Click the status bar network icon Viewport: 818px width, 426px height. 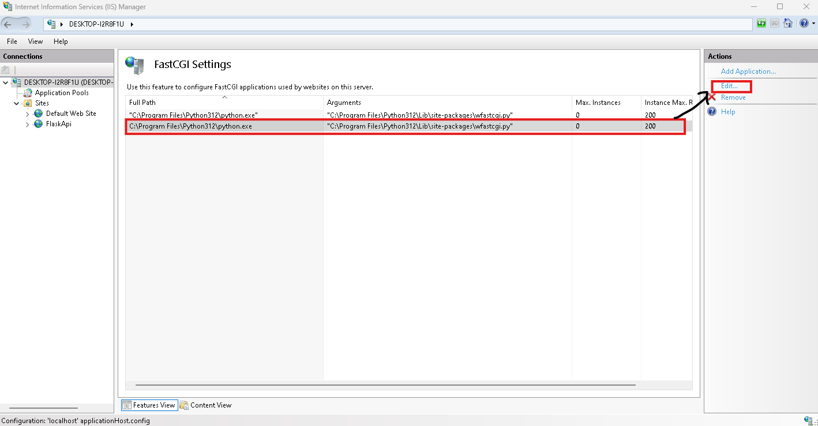point(809,420)
